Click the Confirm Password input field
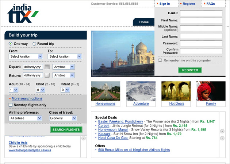 click(201, 51)
